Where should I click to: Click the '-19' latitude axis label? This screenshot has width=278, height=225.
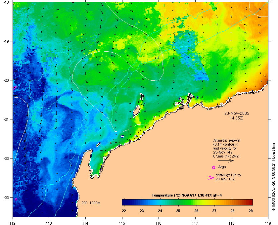6,41
